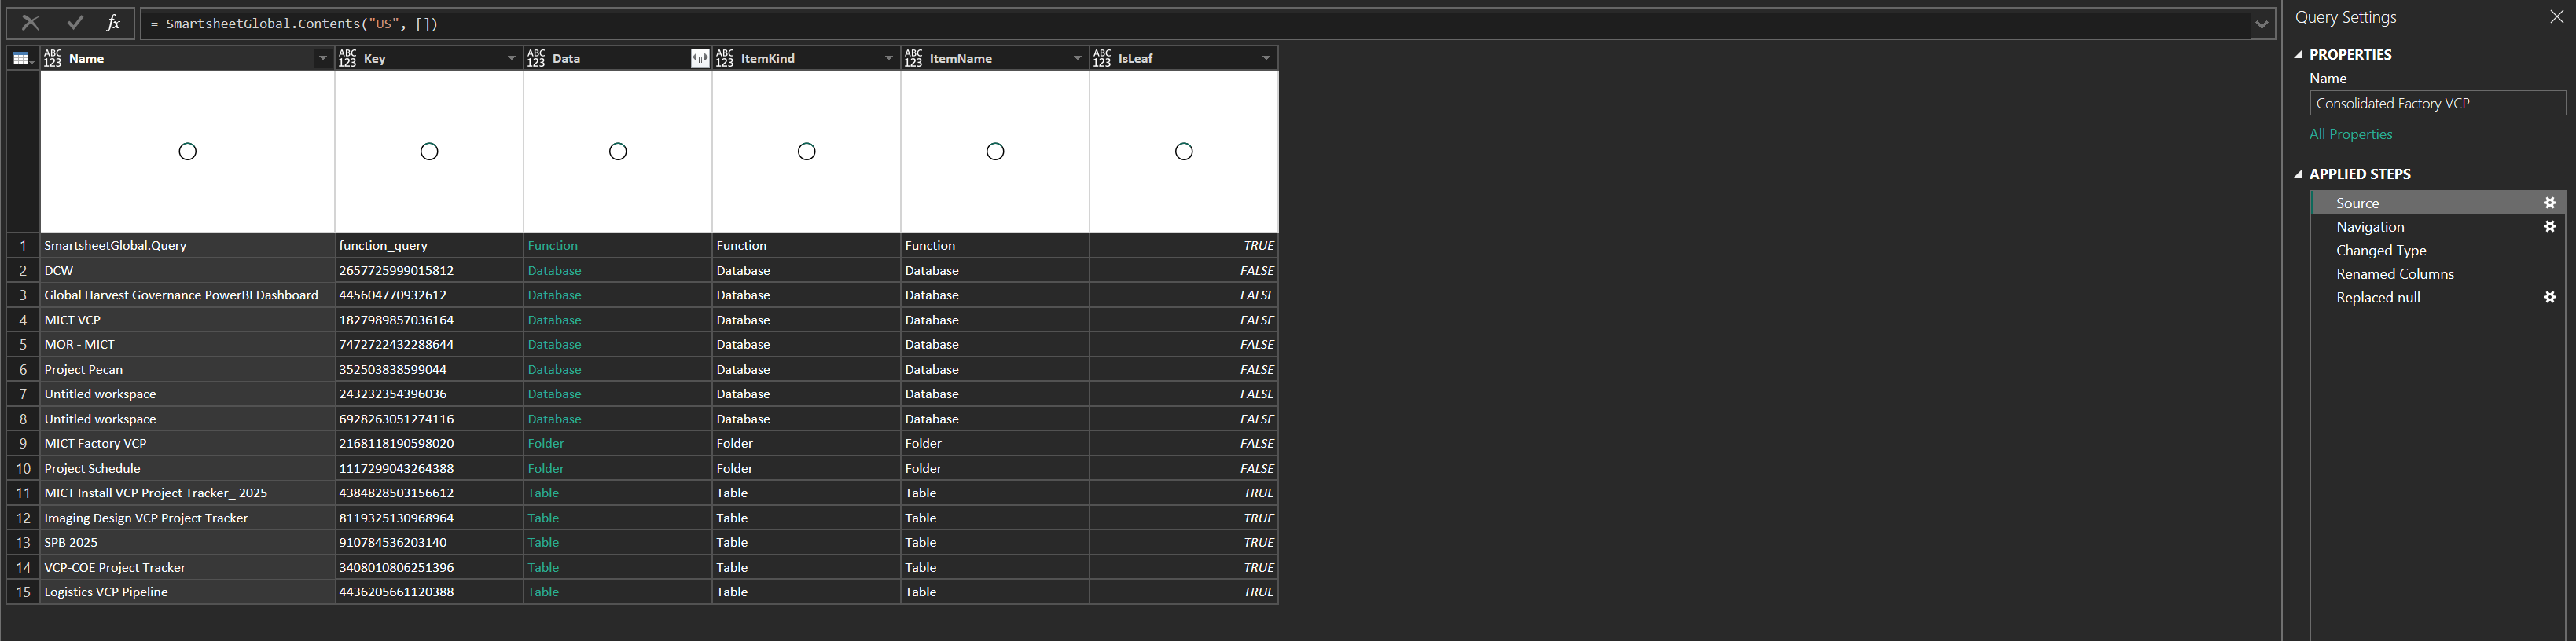Open Table link for SPB 2025 row
2576x641 pixels.
[543, 543]
